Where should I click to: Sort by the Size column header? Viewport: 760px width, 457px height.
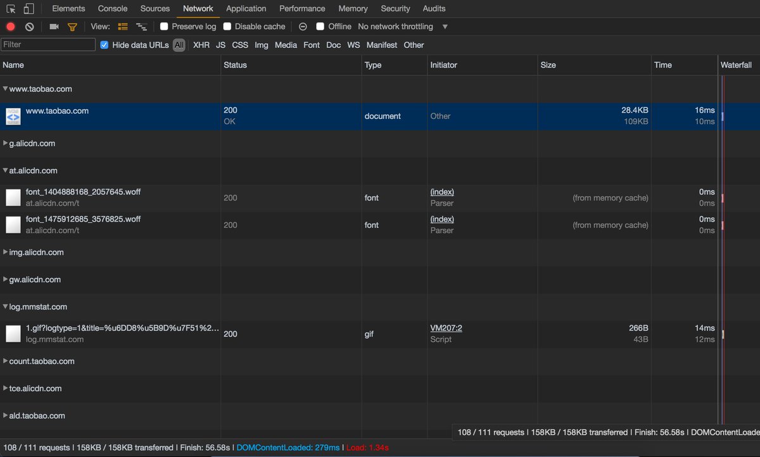click(x=595, y=65)
